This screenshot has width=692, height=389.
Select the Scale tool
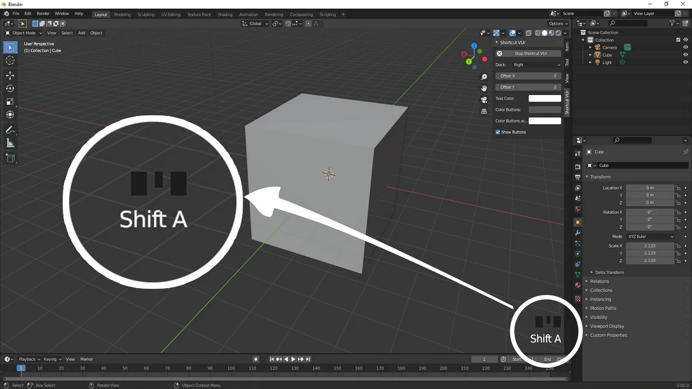coord(10,102)
